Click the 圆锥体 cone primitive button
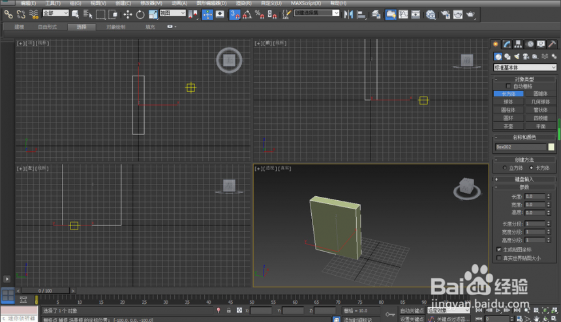The width and height of the screenshot is (561, 322). tap(540, 94)
